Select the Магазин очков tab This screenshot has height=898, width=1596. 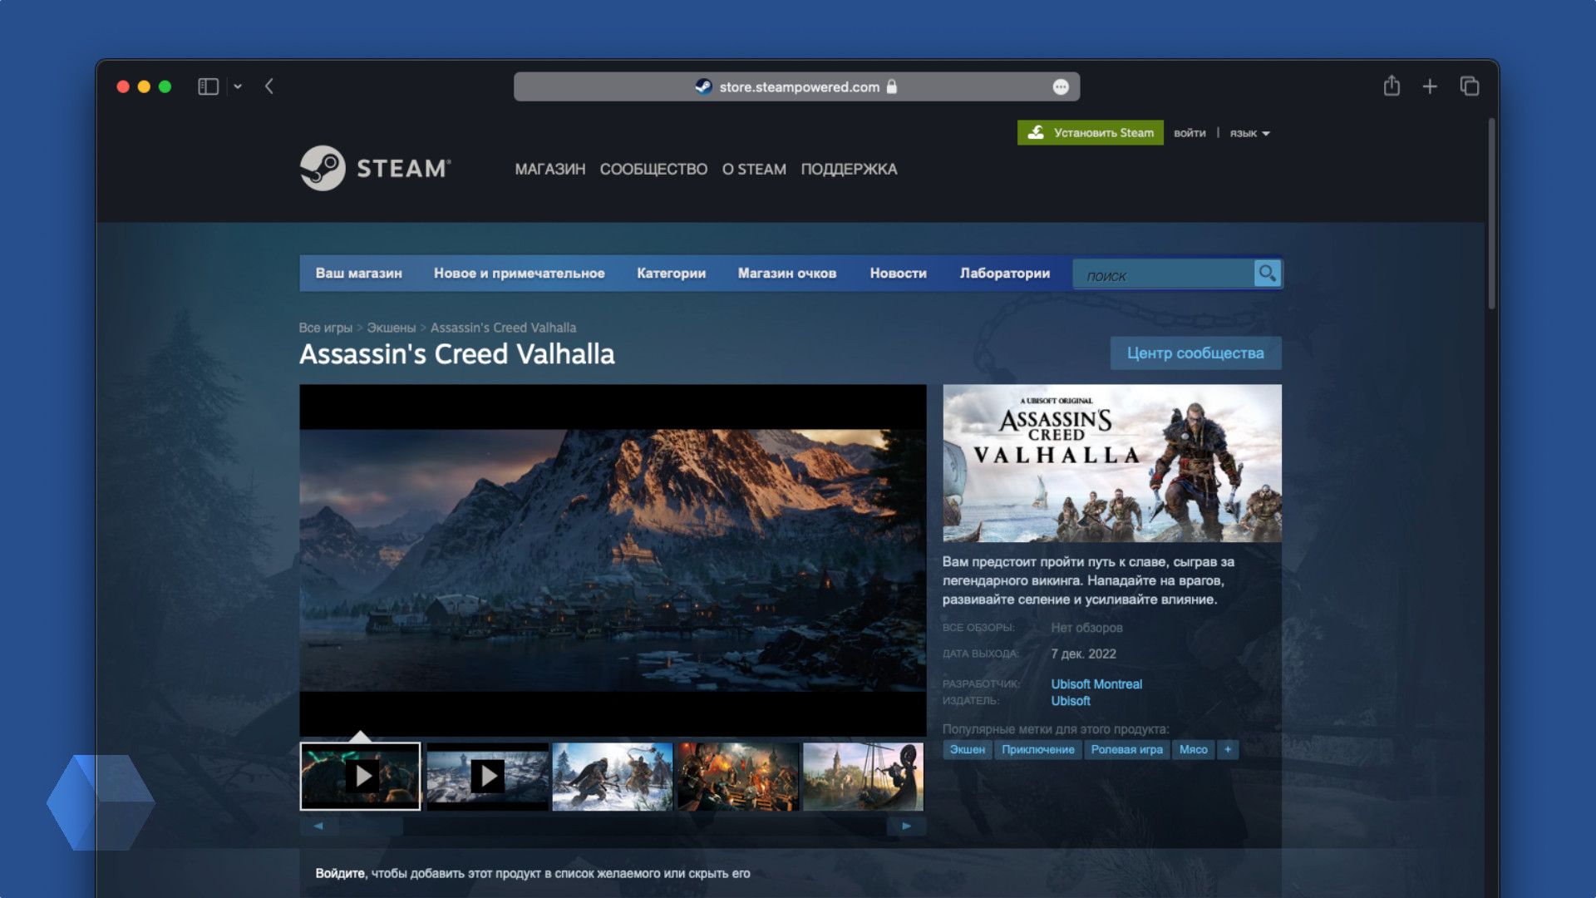[x=786, y=274]
